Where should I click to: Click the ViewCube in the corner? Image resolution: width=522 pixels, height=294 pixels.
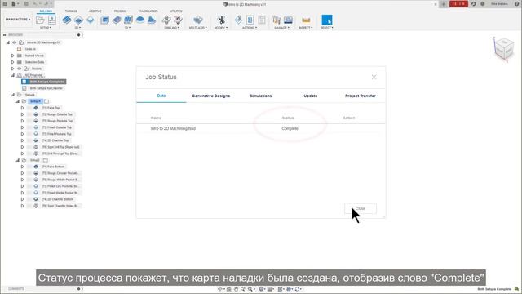click(504, 49)
